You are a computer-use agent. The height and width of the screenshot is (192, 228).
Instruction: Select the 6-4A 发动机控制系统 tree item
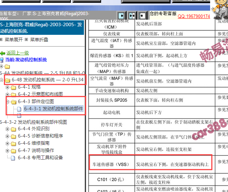click(x=42, y=73)
